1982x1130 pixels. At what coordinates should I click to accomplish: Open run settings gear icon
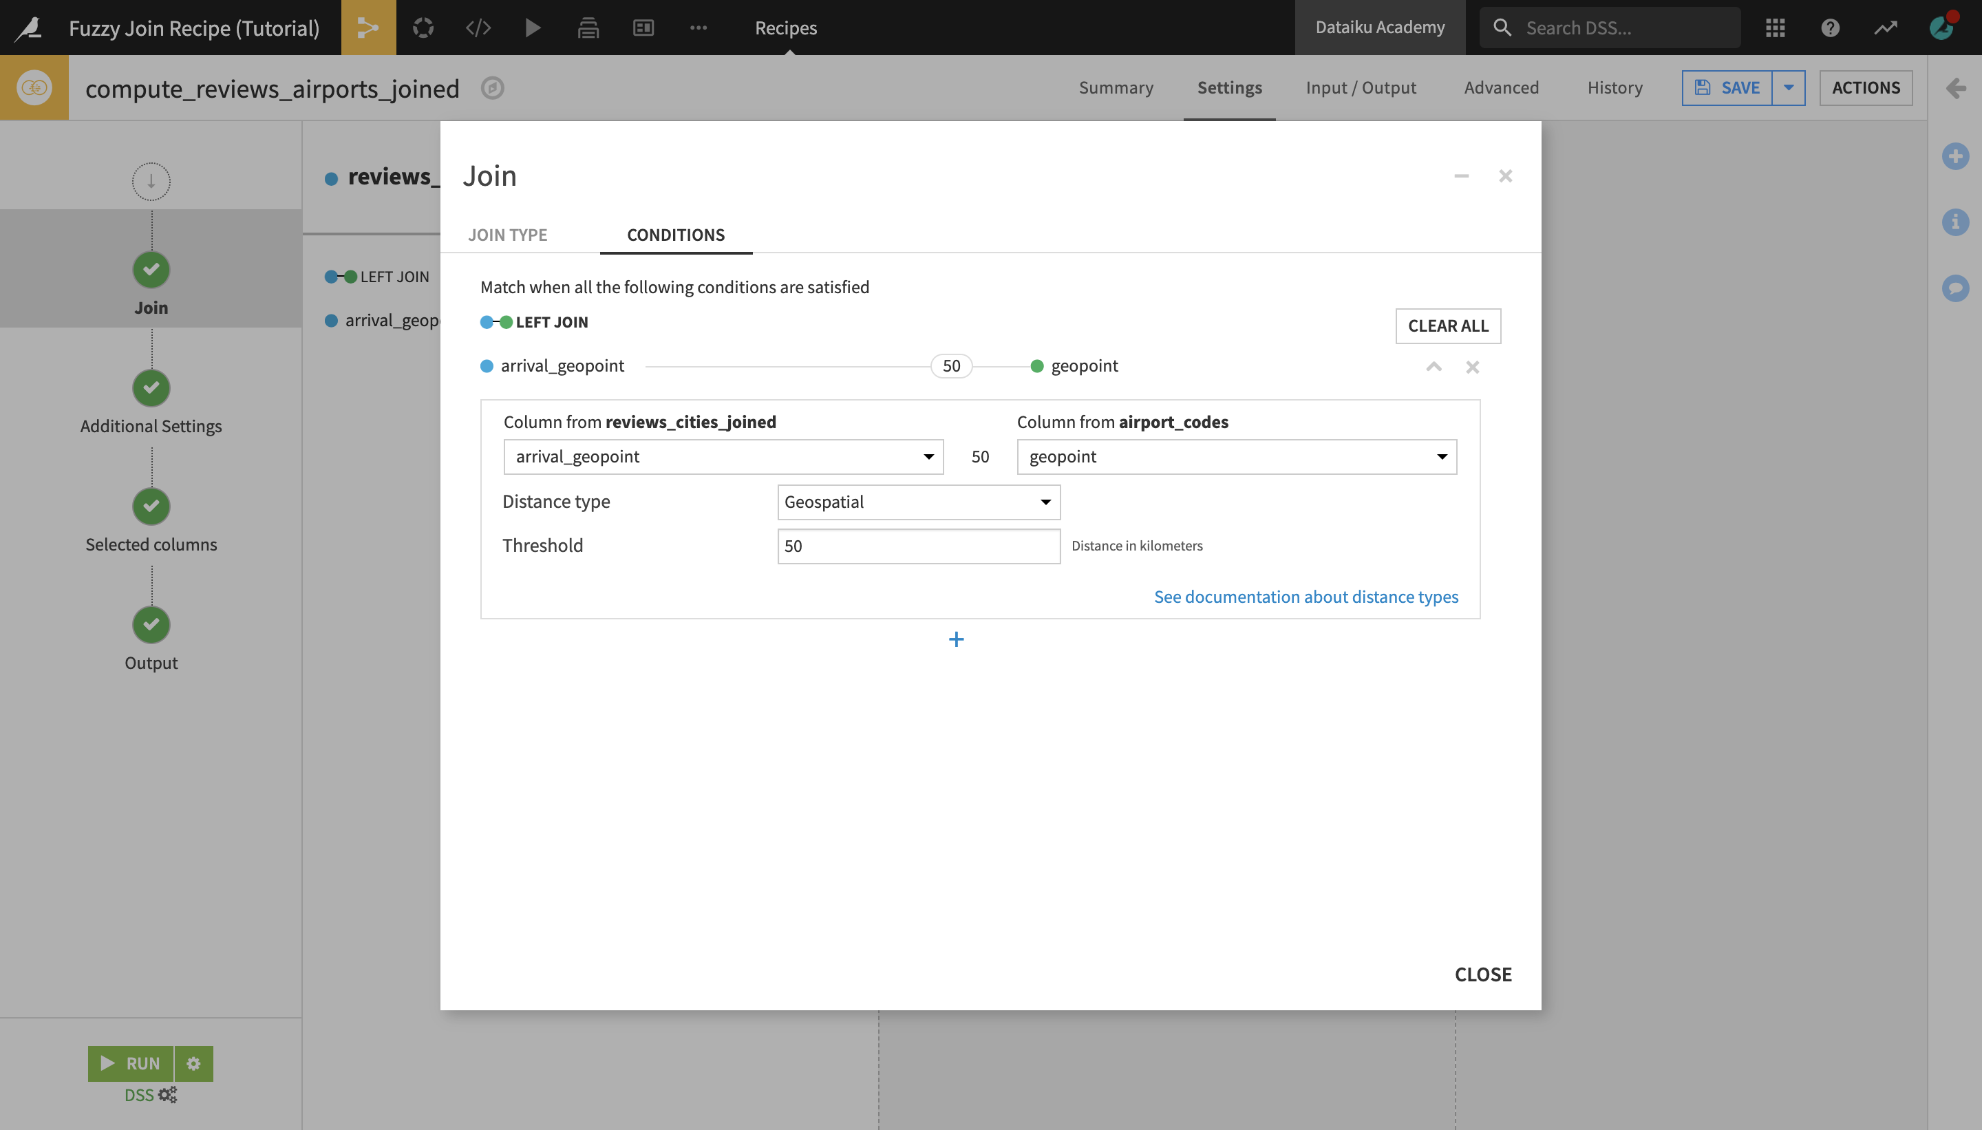[x=194, y=1063]
